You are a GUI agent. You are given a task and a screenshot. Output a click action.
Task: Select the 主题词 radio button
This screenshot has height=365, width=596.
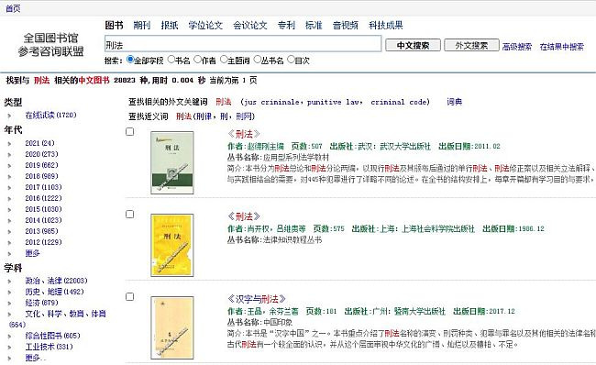pos(224,60)
